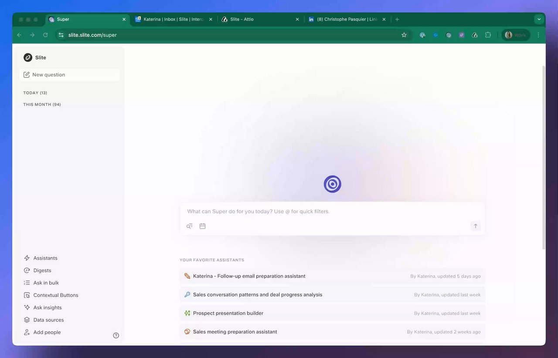558x358 pixels.
Task: Open Chrome three-dot menu
Action: coord(538,35)
